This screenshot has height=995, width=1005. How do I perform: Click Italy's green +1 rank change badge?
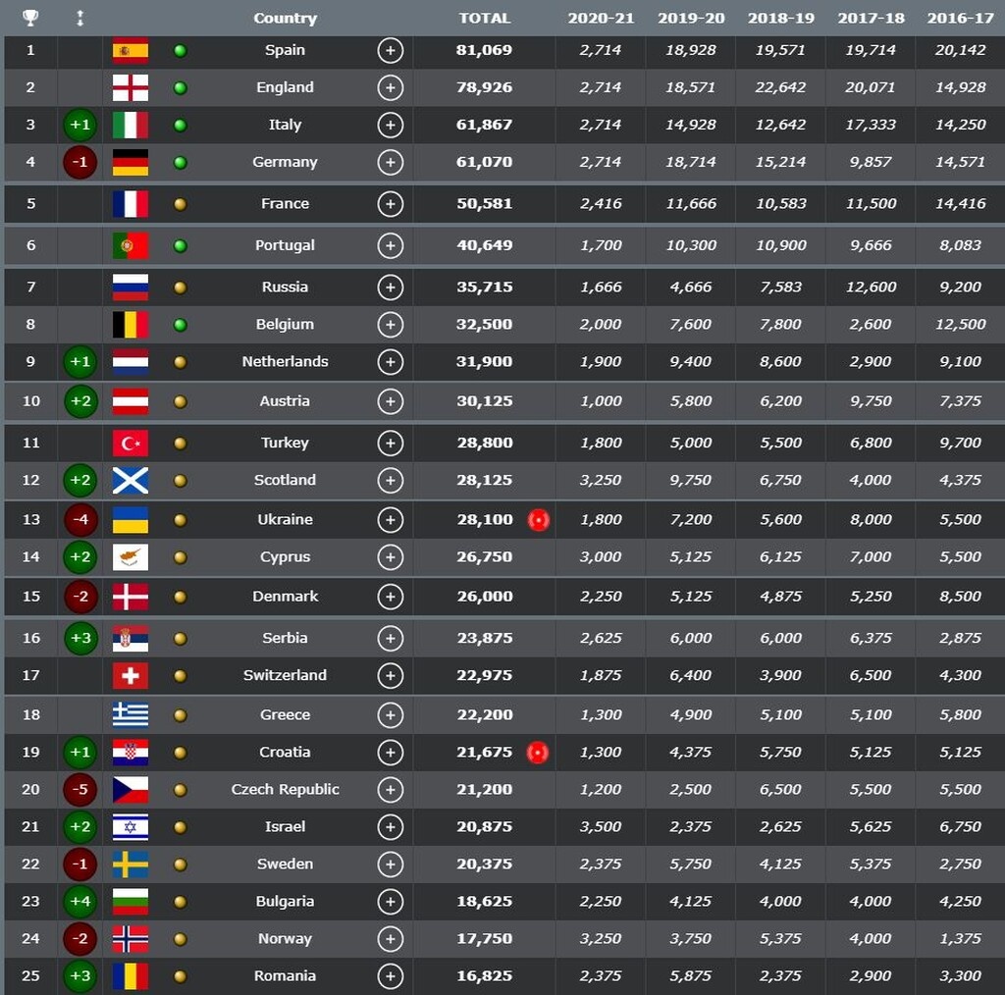pos(79,125)
